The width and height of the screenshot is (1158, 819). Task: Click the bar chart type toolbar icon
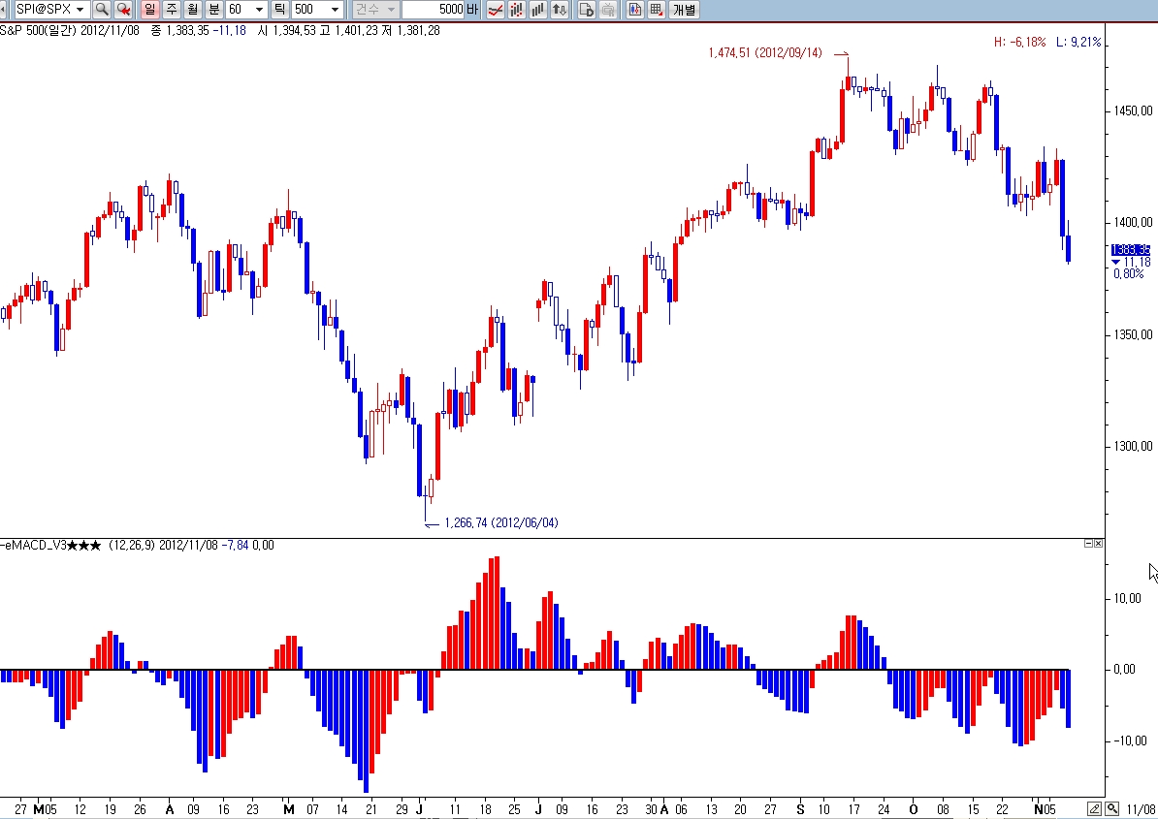pyautogui.click(x=538, y=10)
